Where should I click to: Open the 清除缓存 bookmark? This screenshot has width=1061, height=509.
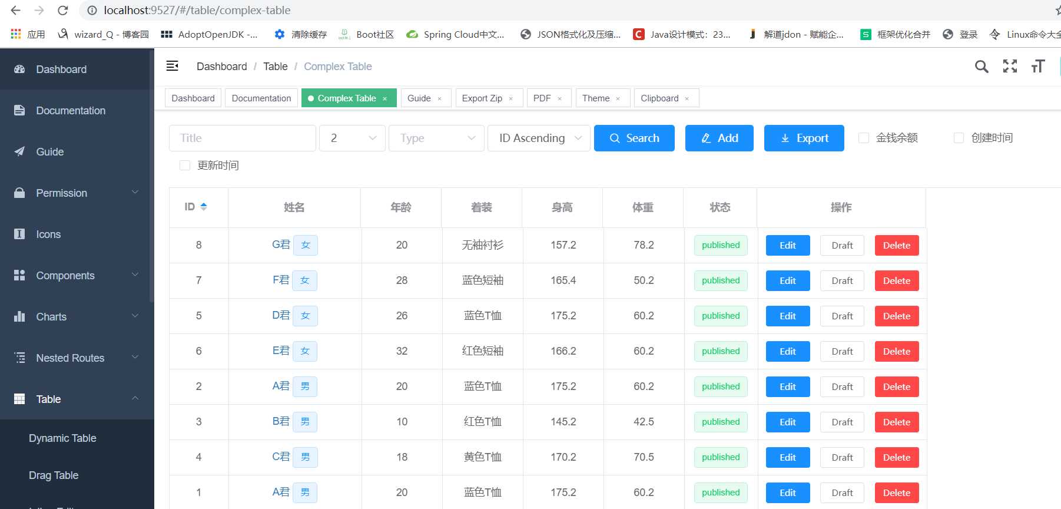[x=300, y=34]
